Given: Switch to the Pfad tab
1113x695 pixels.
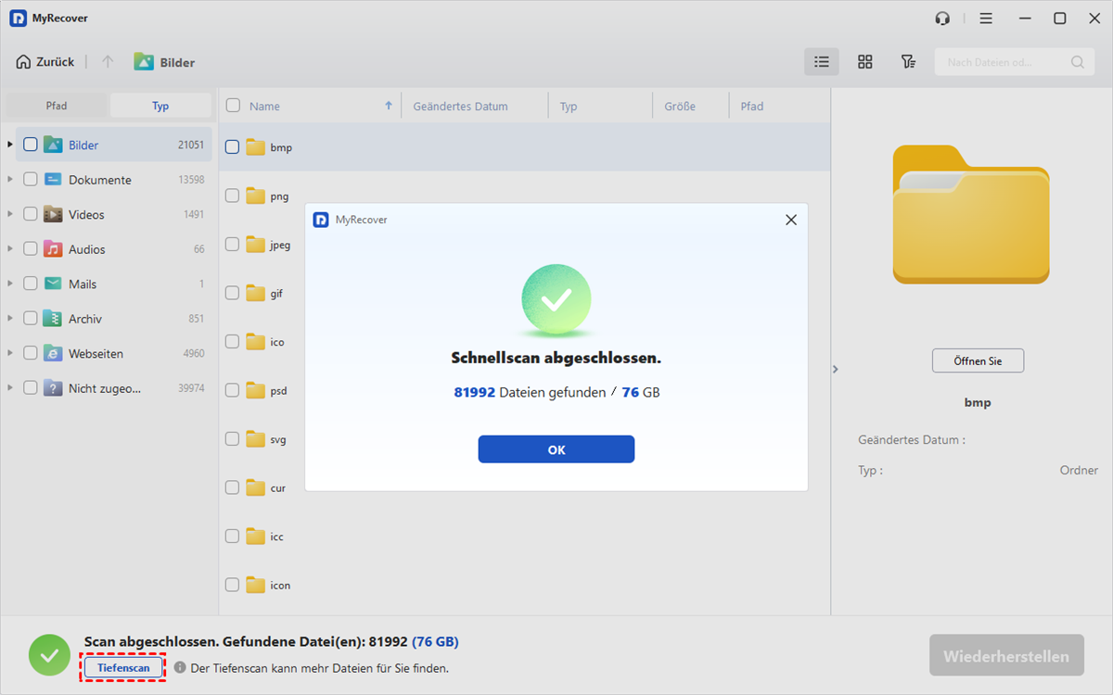Looking at the screenshot, I should (57, 106).
